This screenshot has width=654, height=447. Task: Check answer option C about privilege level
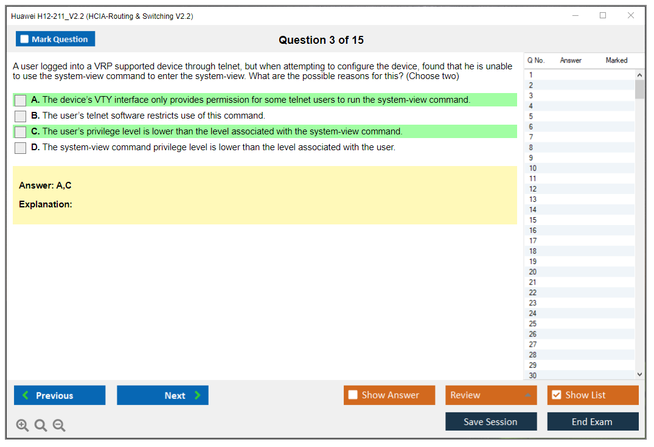point(20,132)
